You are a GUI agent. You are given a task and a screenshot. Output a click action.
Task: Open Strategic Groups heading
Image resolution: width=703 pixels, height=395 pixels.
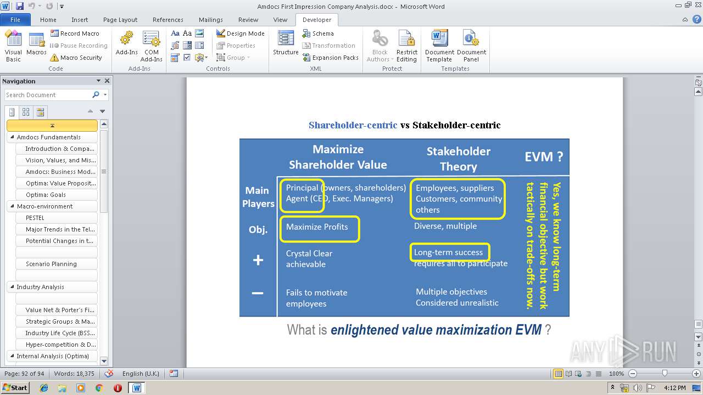click(x=57, y=321)
